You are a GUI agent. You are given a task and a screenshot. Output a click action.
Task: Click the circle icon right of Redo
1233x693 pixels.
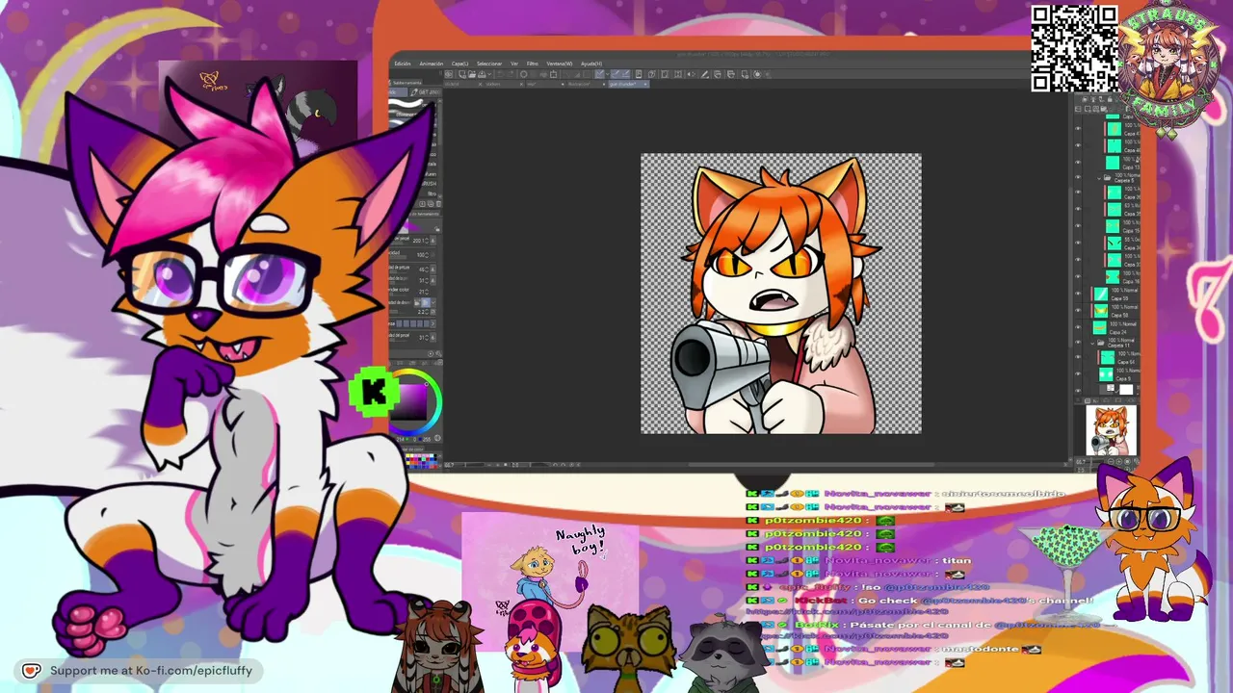(525, 74)
